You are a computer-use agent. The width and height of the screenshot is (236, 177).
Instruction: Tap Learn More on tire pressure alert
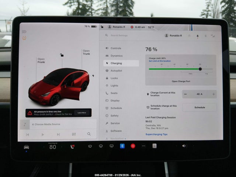82,113
